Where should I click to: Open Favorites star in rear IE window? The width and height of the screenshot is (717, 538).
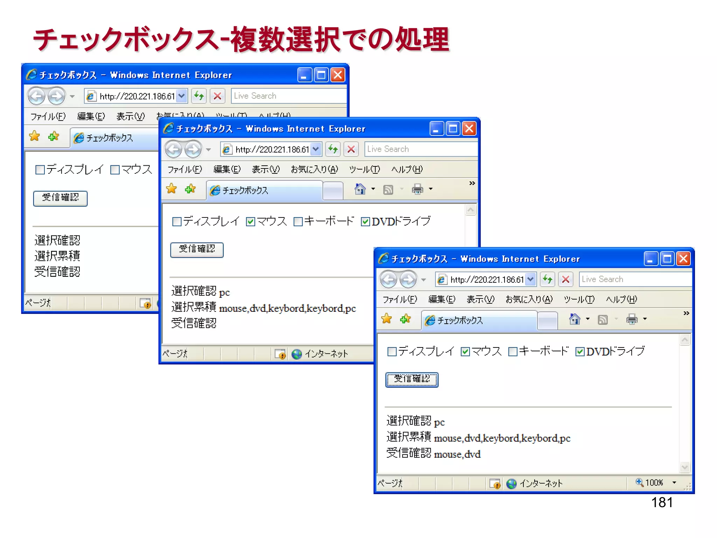coord(34,136)
